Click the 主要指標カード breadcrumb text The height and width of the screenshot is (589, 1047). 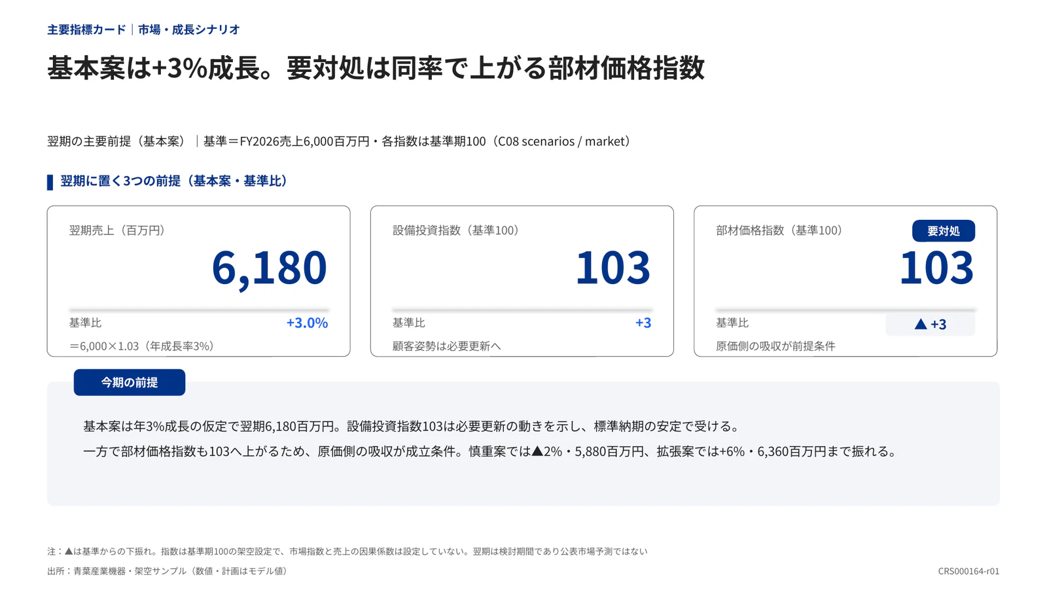tap(86, 29)
